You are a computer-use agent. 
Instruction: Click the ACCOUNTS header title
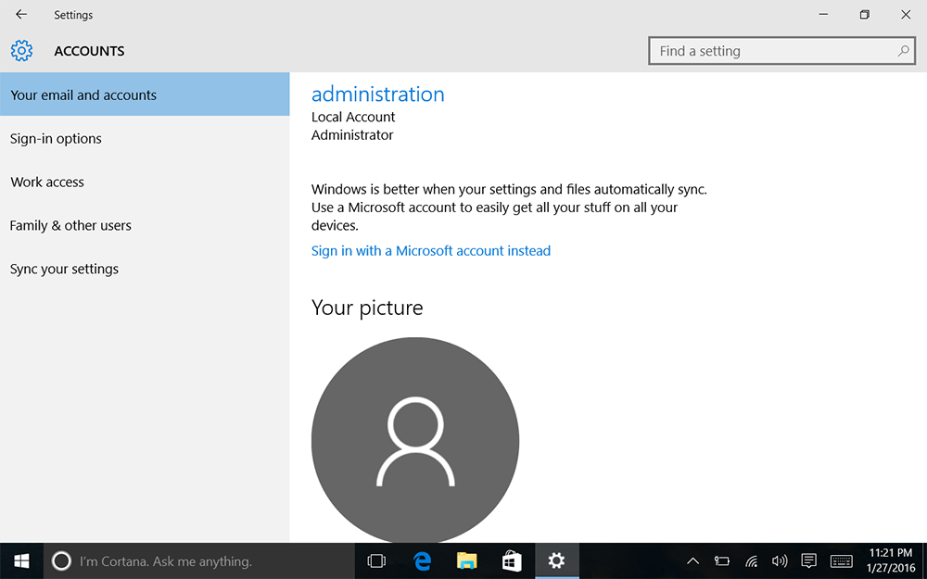(89, 51)
